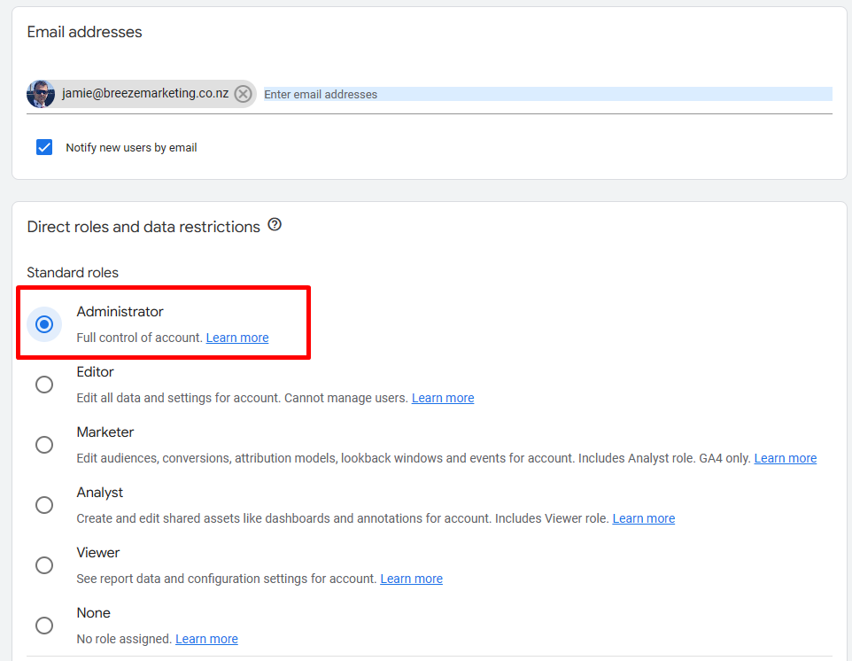
Task: Uncheck Notify new users by email
Action: [44, 147]
